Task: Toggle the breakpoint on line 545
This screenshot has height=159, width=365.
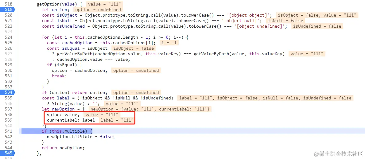Action: (8, 153)
